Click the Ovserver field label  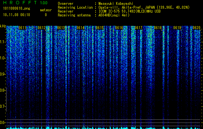point(66,4)
